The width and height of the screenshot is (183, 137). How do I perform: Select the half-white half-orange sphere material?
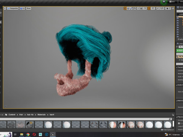112,124
